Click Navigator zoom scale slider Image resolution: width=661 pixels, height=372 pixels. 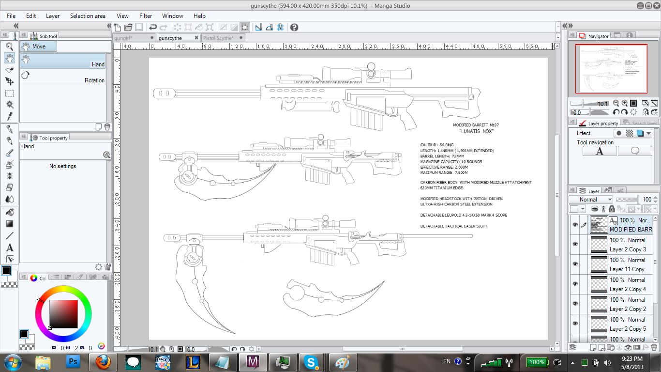(589, 103)
